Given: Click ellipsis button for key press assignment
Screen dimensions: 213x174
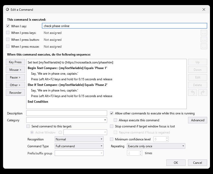Looking at the screenshot, I should [204, 33].
